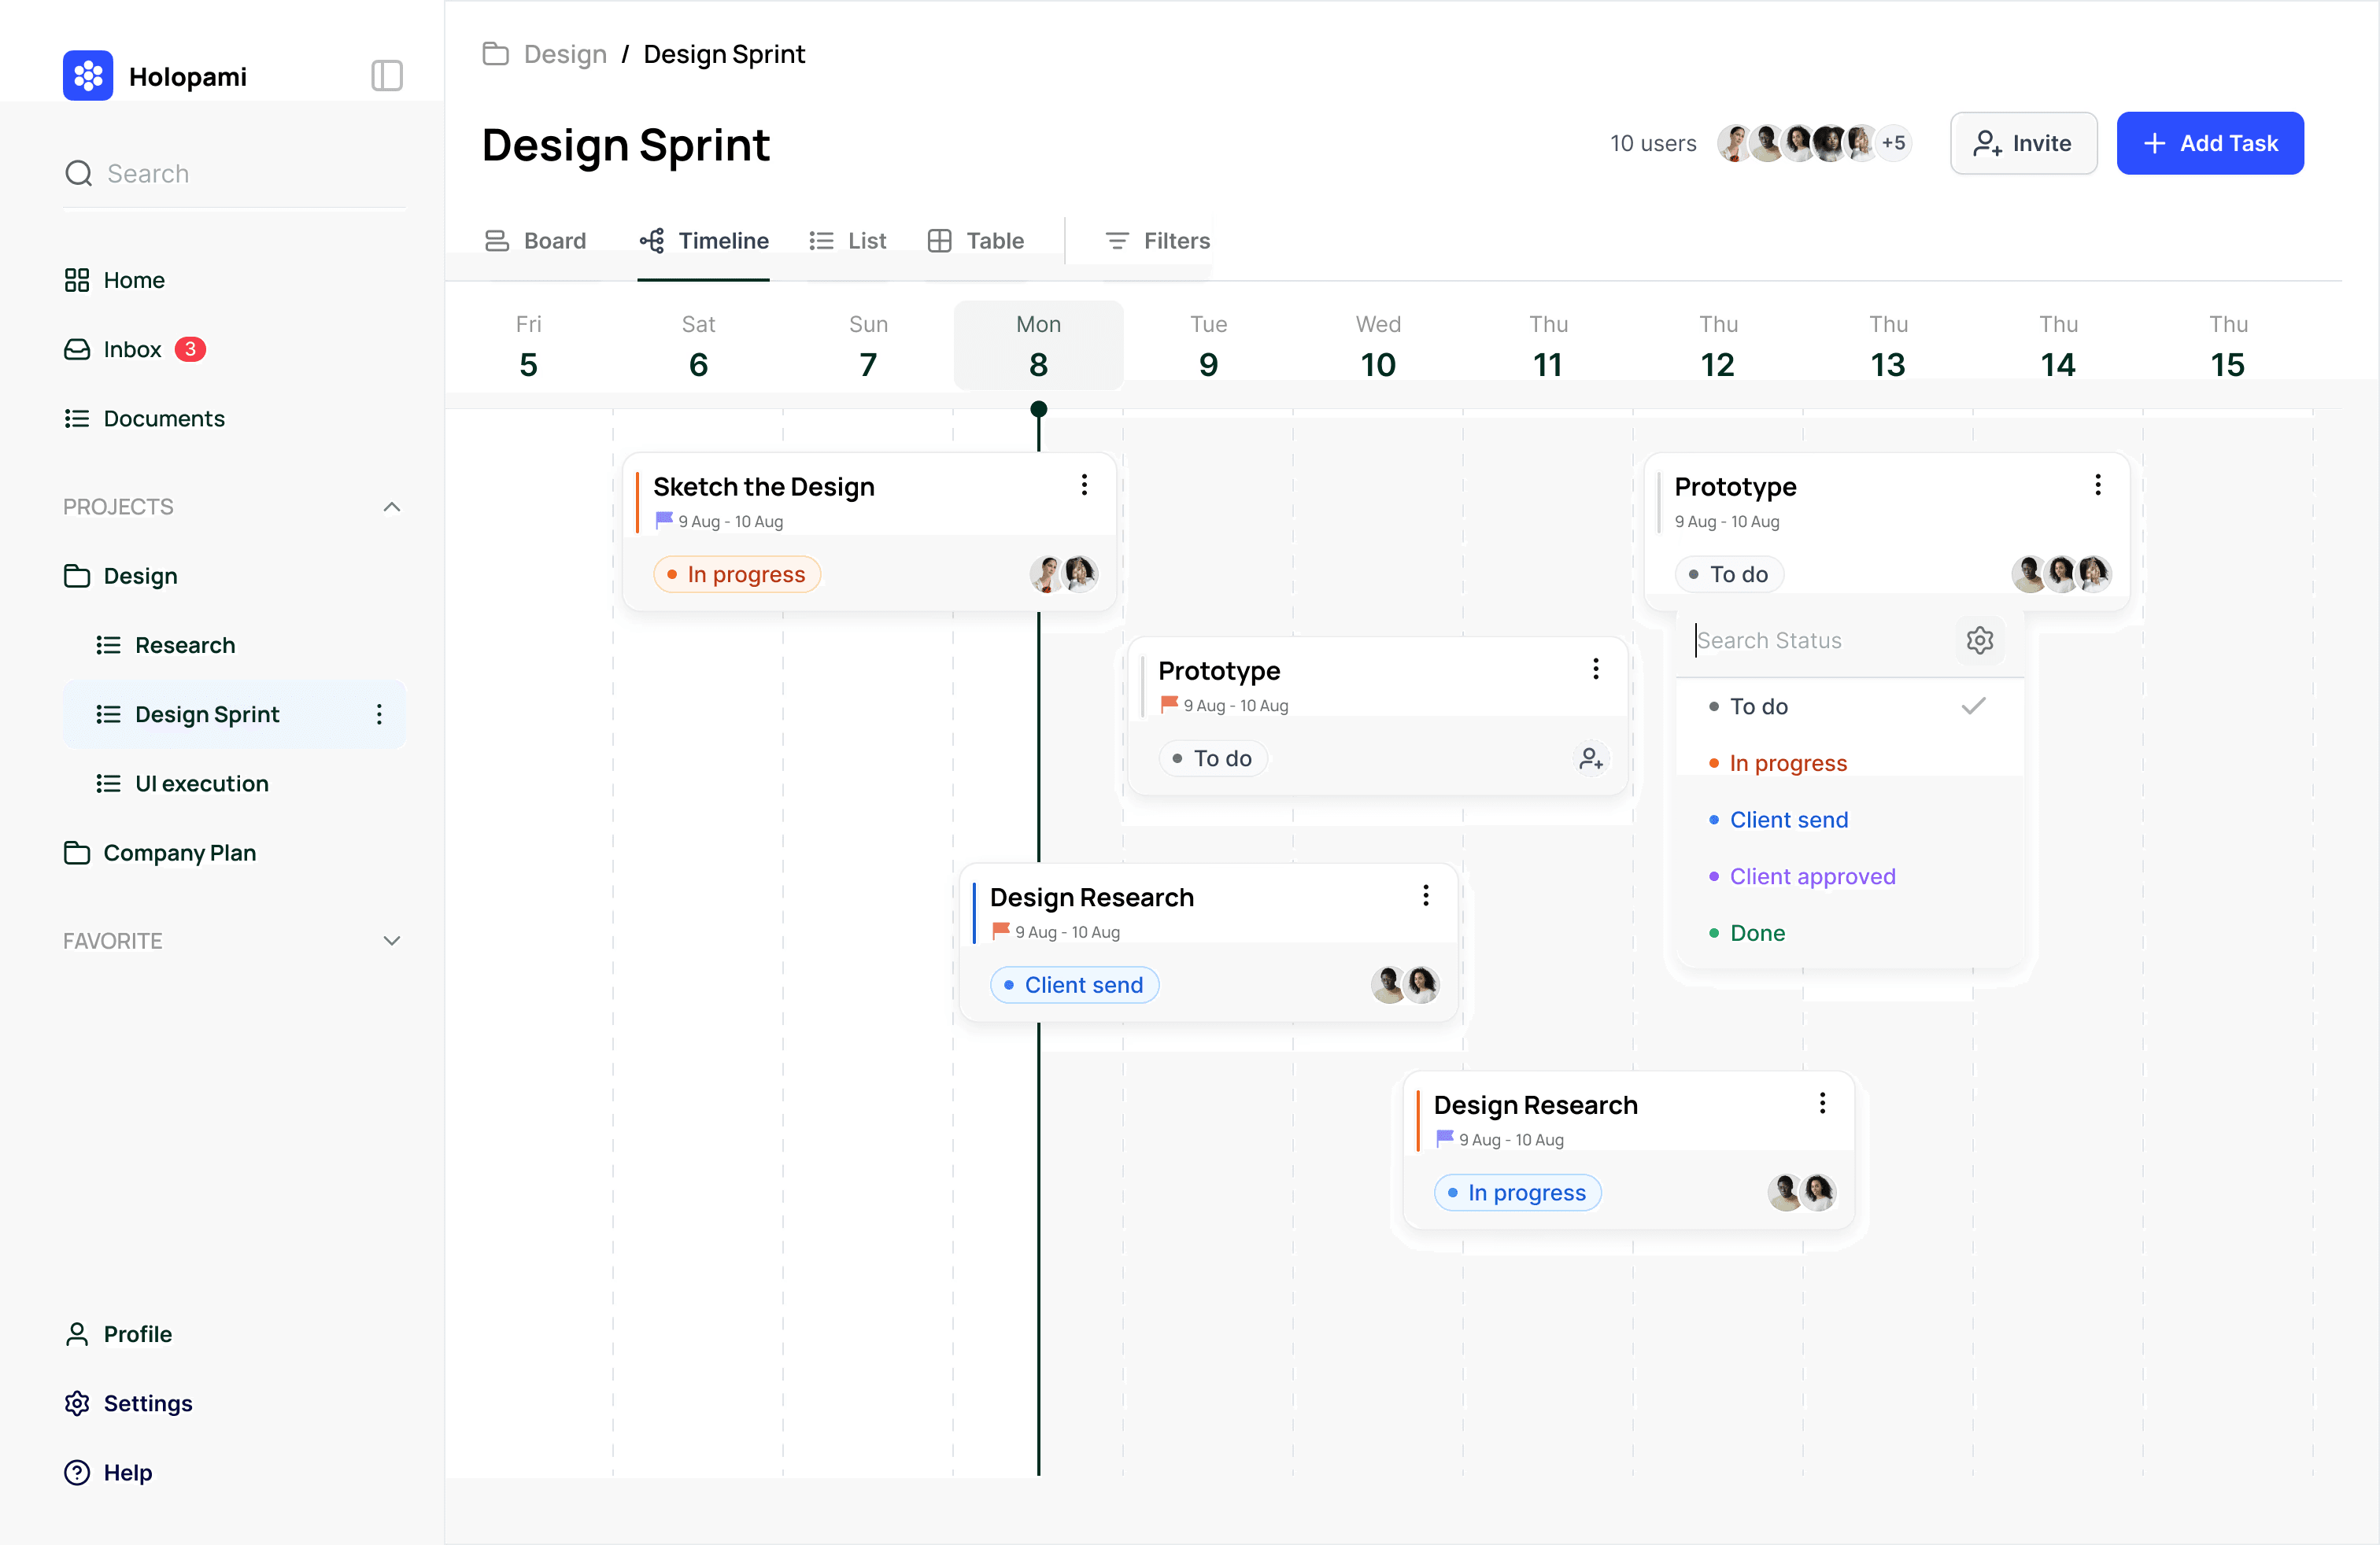
Task: Select the Client approved status option
Action: pos(1812,876)
